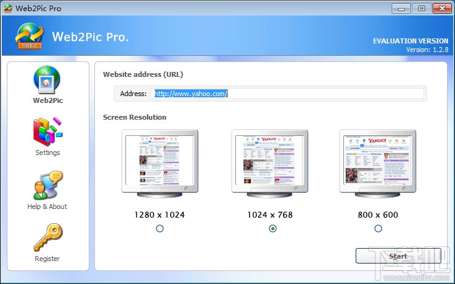Click the Start button

pyautogui.click(x=398, y=256)
